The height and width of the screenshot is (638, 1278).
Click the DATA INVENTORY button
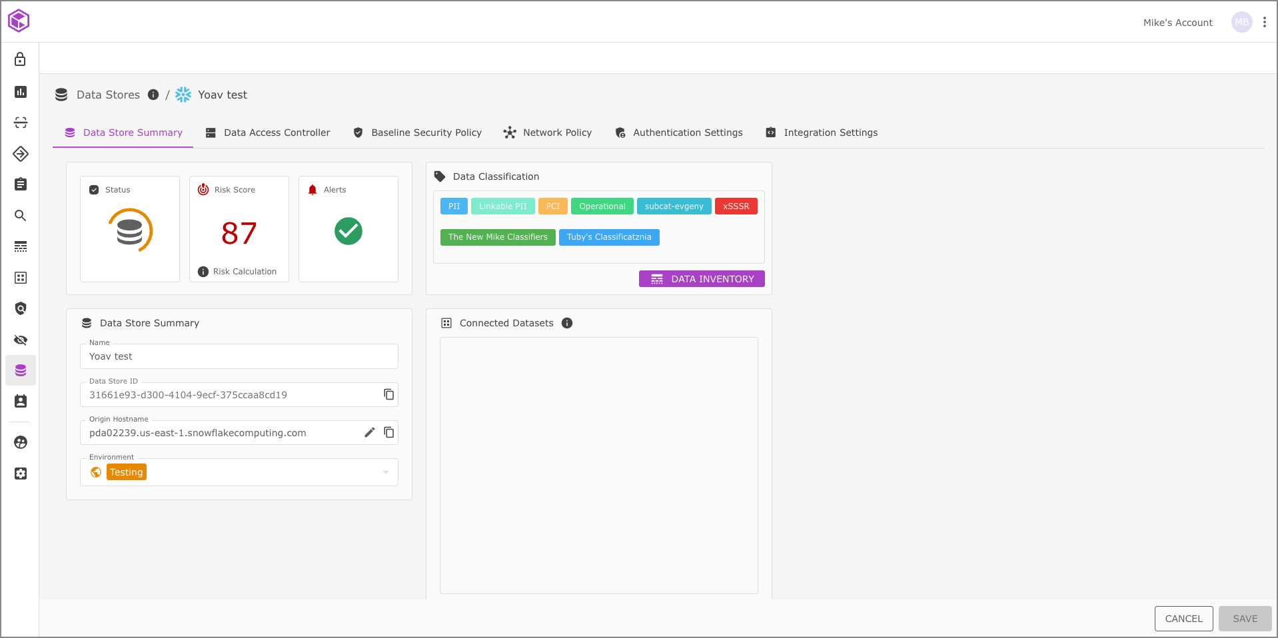[702, 279]
